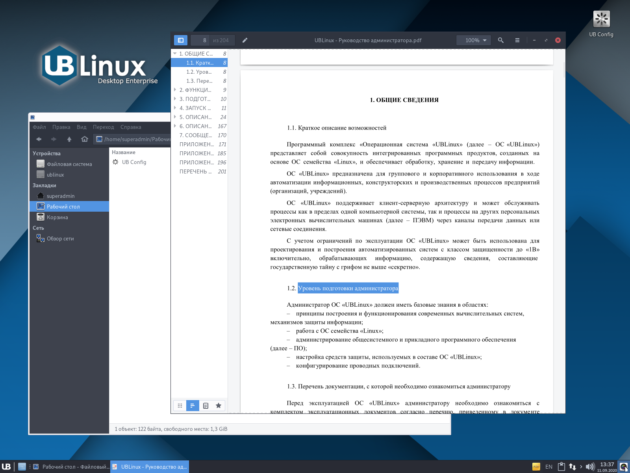Open the Файл menu in file manager
Image resolution: width=630 pixels, height=473 pixels.
click(39, 127)
